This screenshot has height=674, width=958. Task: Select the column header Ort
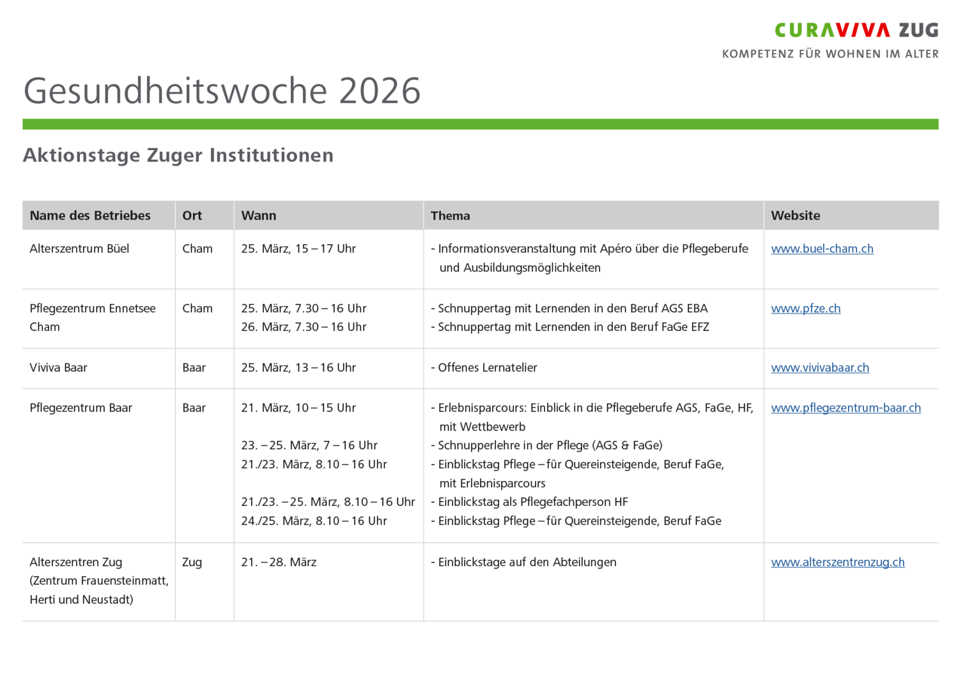tap(192, 215)
